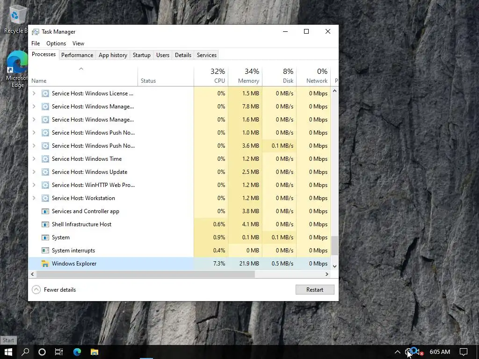Click the vertical scrollbar down arrow
Viewport: 479px width, 359px height.
click(x=334, y=266)
